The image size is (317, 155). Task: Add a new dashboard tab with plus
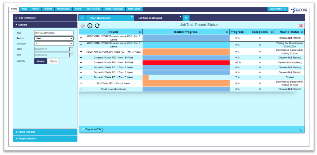pos(186,18)
